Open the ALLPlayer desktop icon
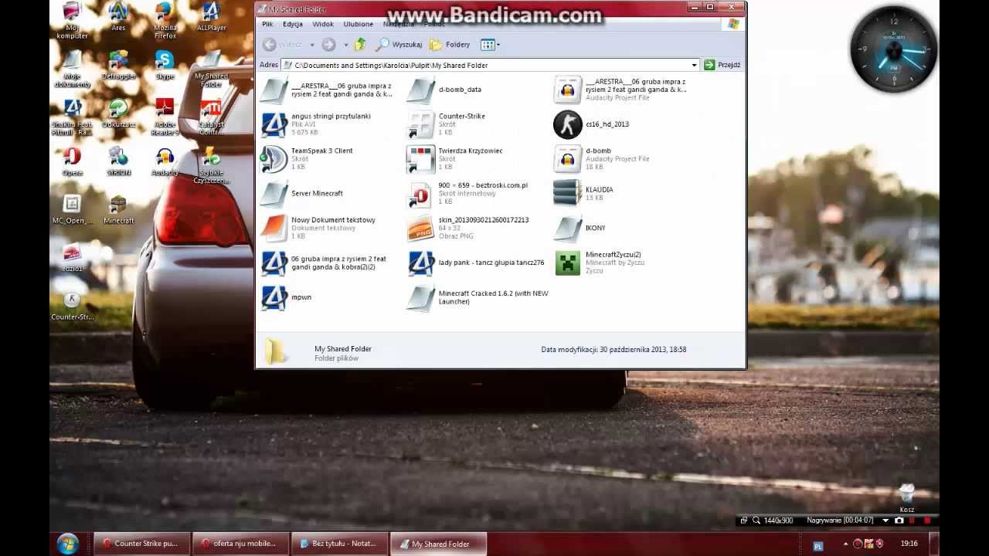Screen dimensions: 989x556 211,17
